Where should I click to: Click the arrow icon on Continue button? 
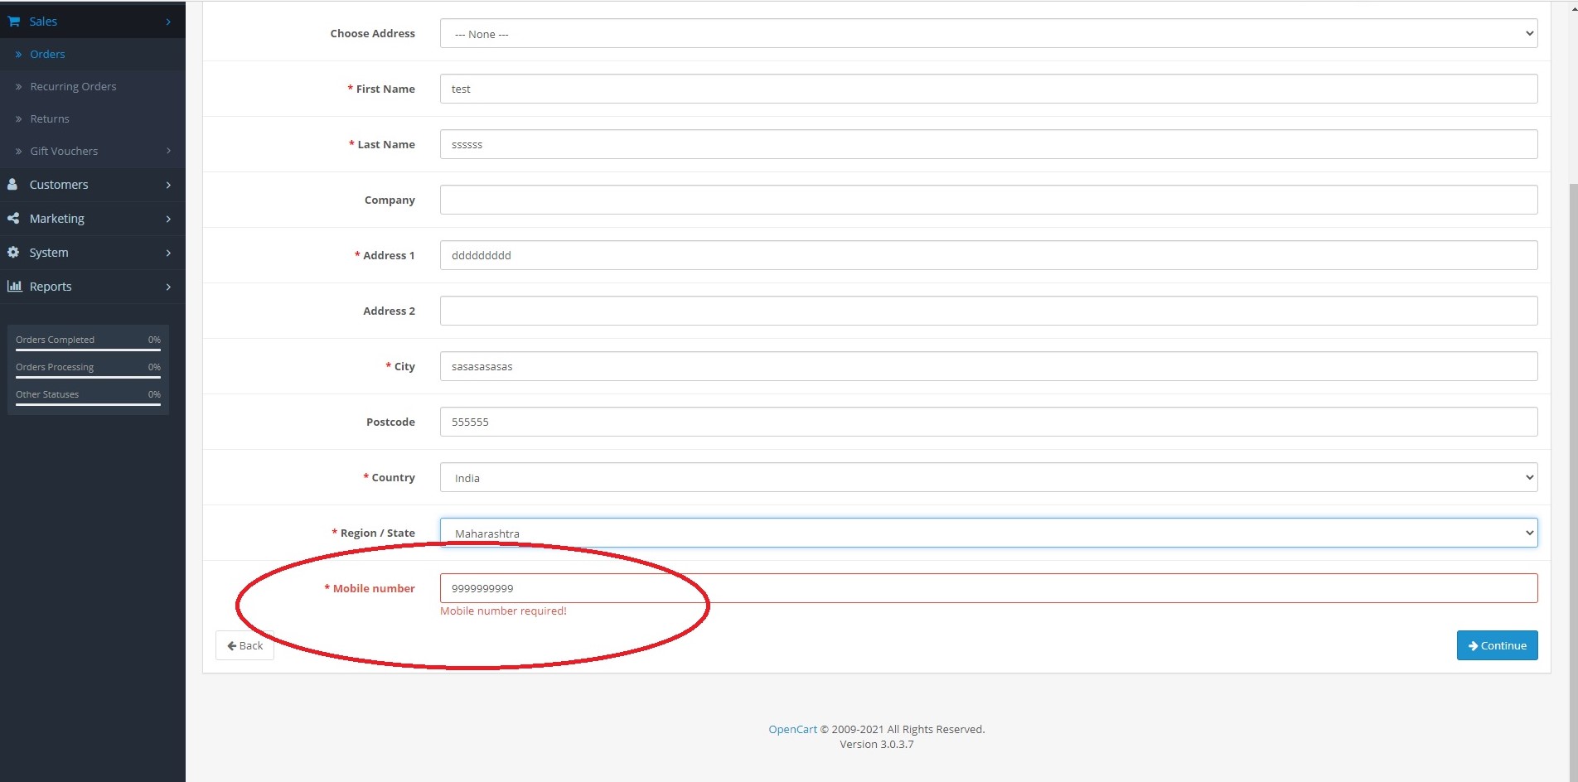1473,645
